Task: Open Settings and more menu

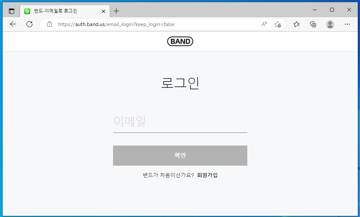Action: pos(347,24)
